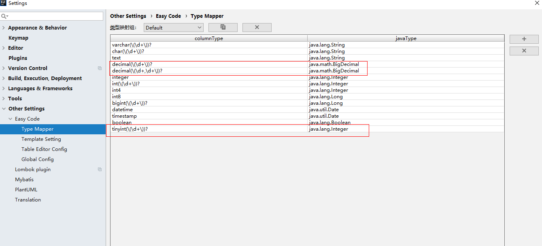
Task: Open Table Editor Config
Action: tap(44, 149)
